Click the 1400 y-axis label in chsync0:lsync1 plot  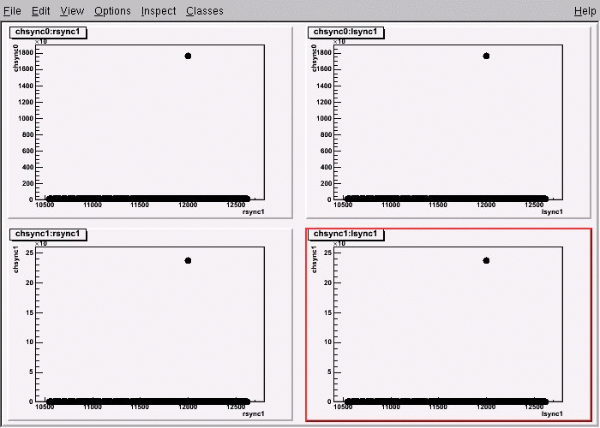(324, 86)
